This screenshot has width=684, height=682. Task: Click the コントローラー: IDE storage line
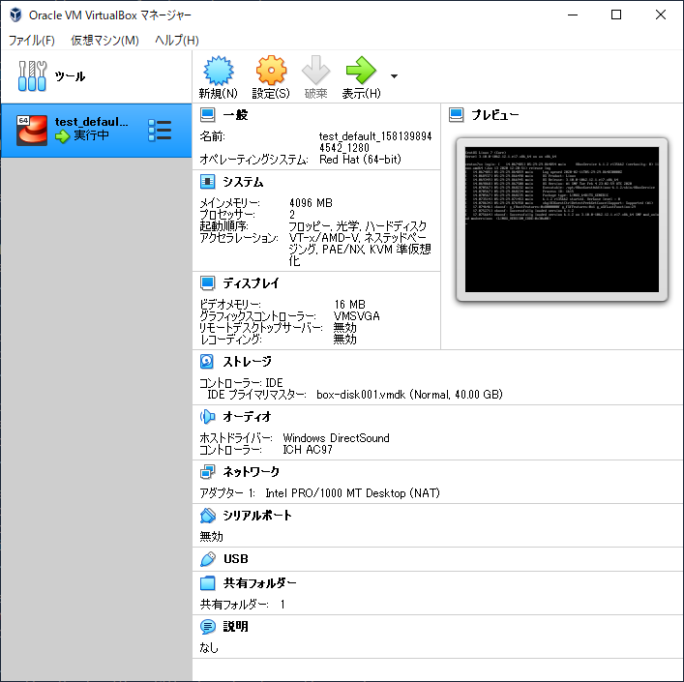[x=241, y=383]
